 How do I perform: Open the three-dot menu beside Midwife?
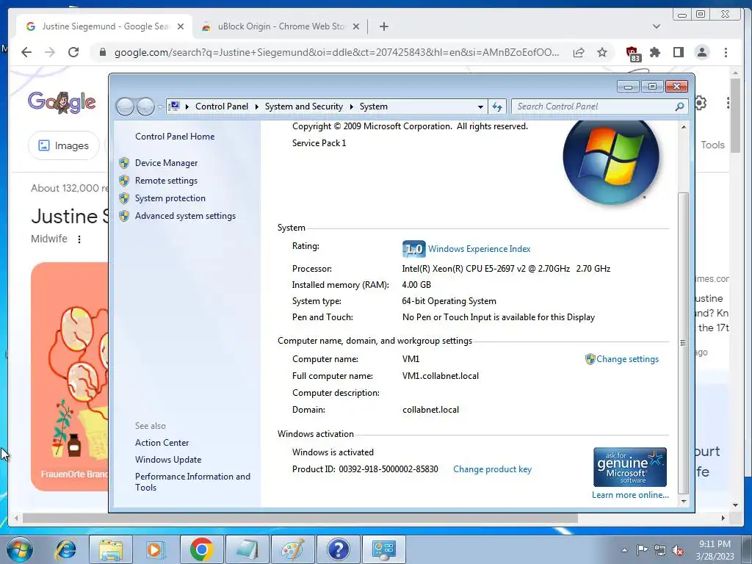point(79,239)
